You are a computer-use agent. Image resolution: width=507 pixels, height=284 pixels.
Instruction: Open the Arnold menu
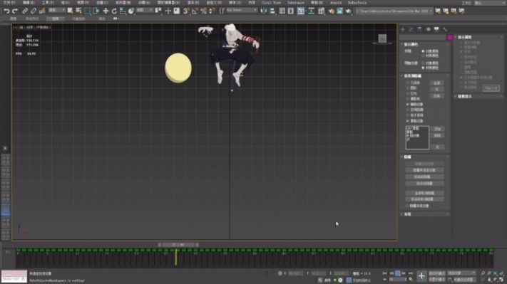pos(336,3)
